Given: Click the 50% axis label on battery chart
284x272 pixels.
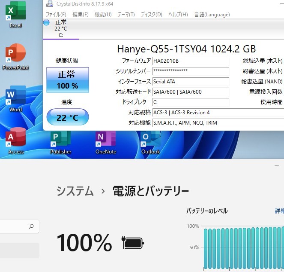Looking at the screenshot, I should coord(194,248).
